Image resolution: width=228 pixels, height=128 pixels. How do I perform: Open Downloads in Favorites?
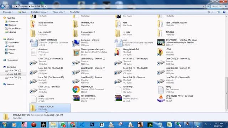[13, 21]
